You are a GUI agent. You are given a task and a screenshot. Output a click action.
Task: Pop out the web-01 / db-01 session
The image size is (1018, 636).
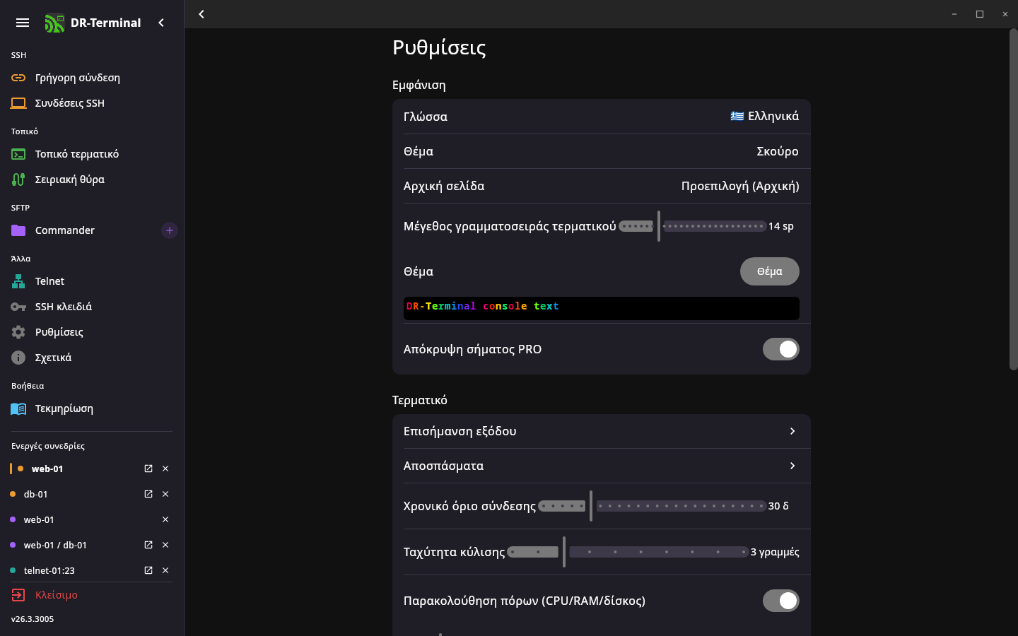[x=148, y=545]
